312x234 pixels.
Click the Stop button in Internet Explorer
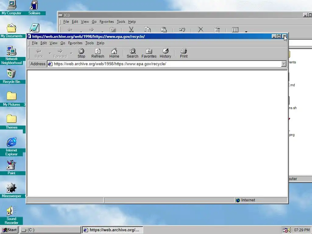81,53
